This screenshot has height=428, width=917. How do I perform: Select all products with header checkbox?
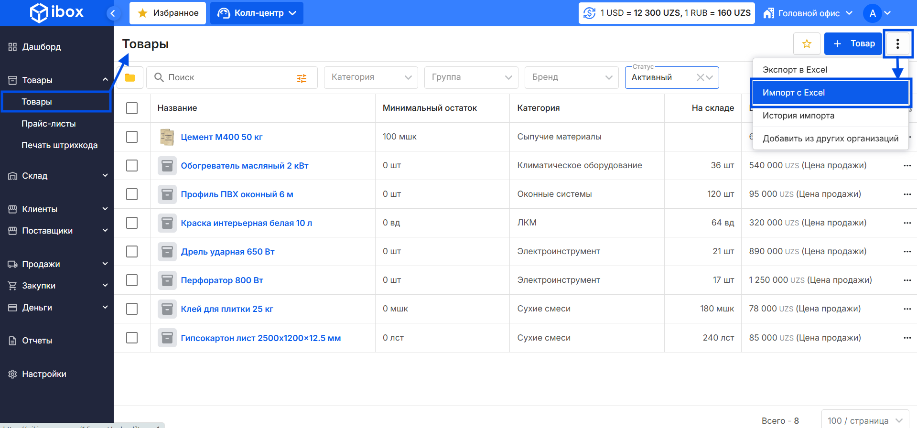[132, 108]
